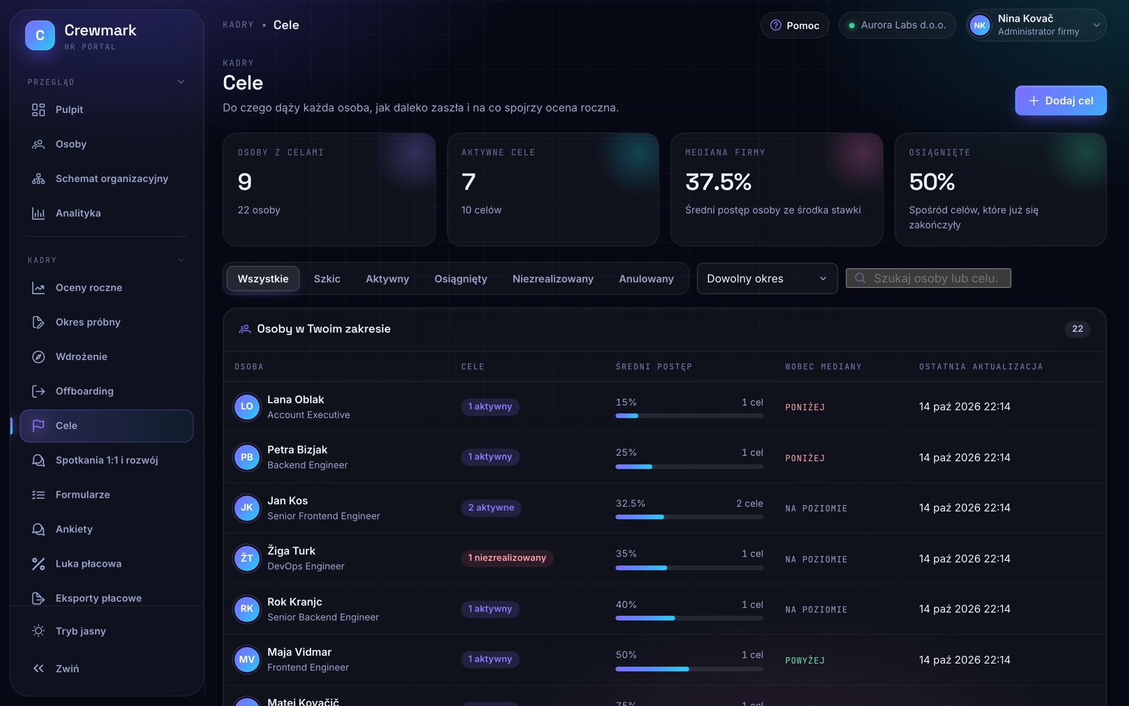This screenshot has width=1129, height=706.
Task: Click the Osoby z celami card
Action: [x=329, y=189]
